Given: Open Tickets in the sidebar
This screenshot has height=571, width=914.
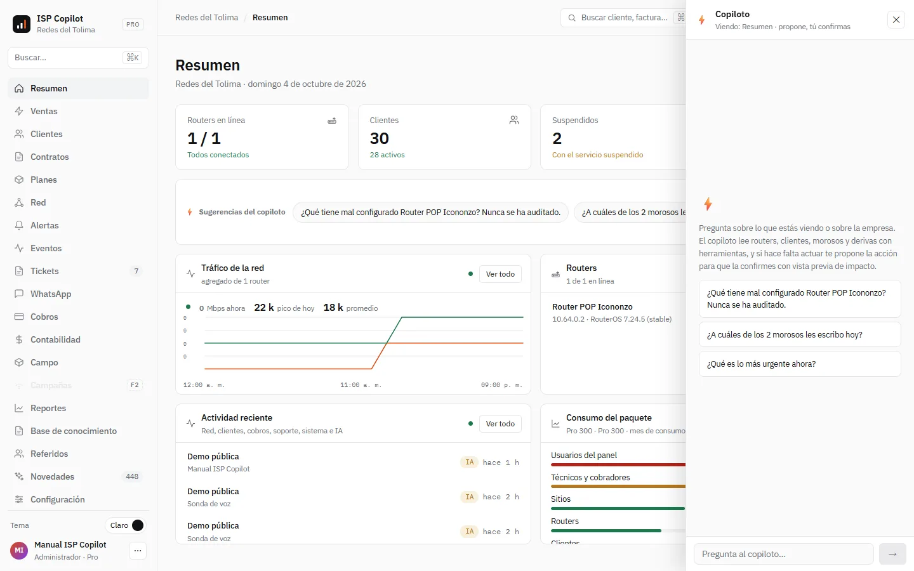Looking at the screenshot, I should (78, 271).
